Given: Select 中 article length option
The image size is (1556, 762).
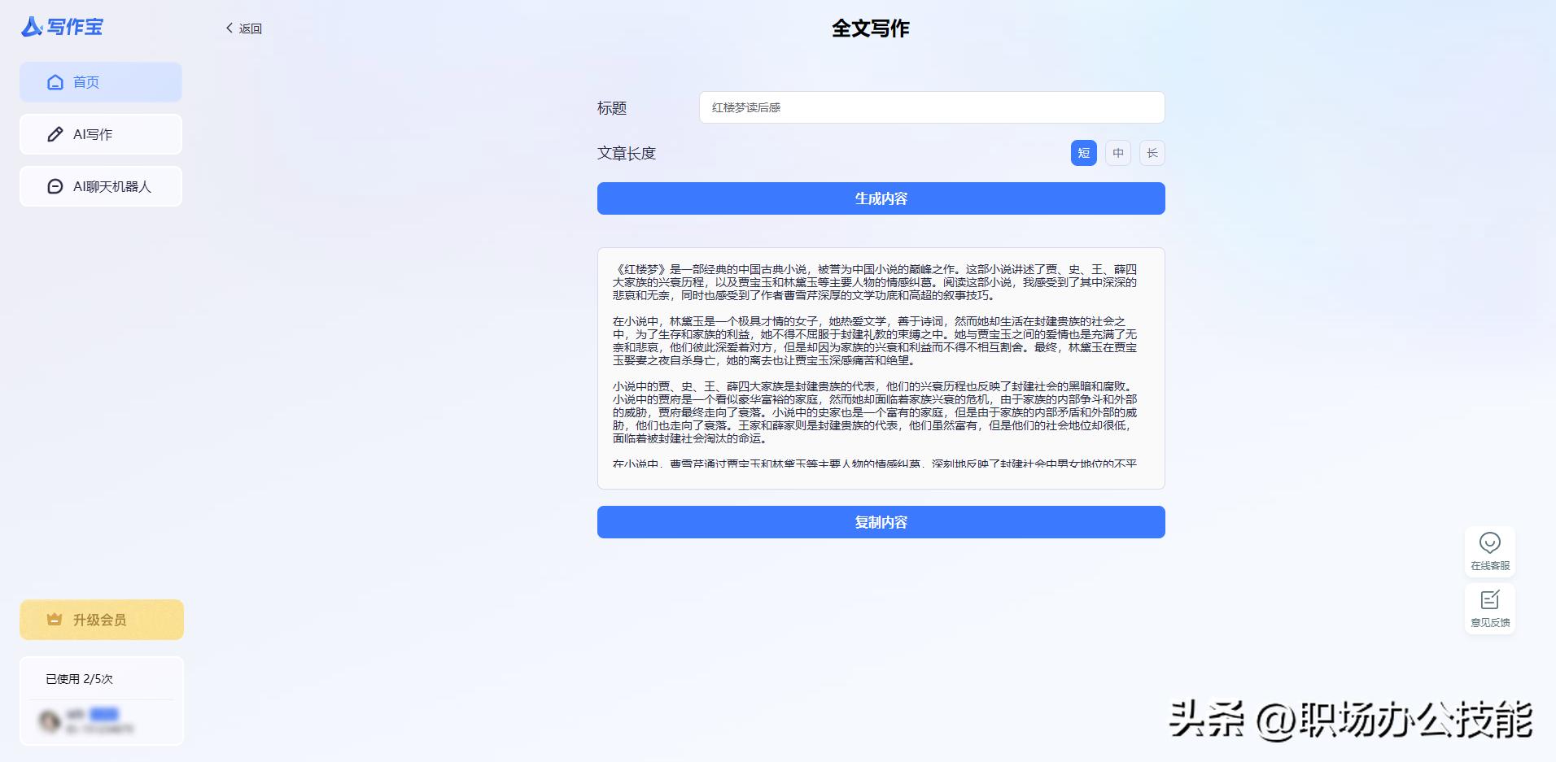Looking at the screenshot, I should (x=1117, y=153).
